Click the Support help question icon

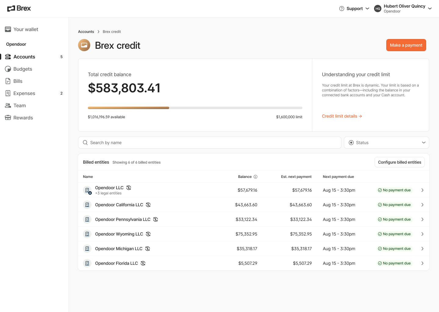pyautogui.click(x=342, y=9)
